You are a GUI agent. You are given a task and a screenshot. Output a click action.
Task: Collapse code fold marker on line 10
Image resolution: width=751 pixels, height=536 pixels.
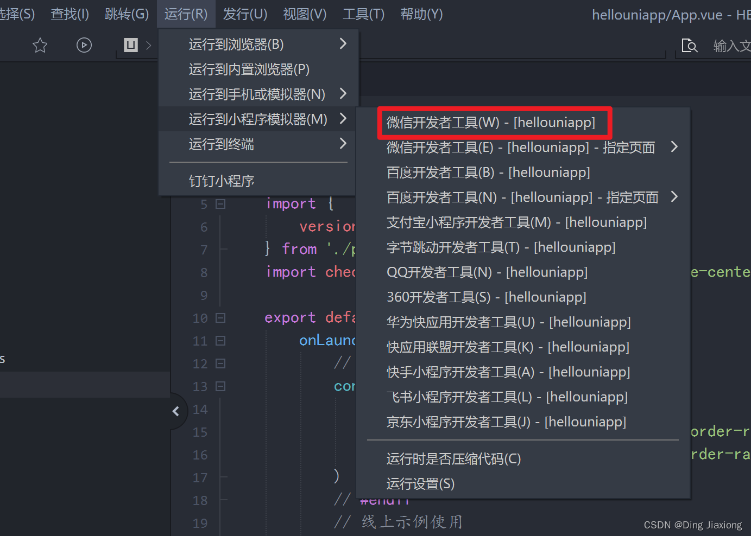(220, 318)
